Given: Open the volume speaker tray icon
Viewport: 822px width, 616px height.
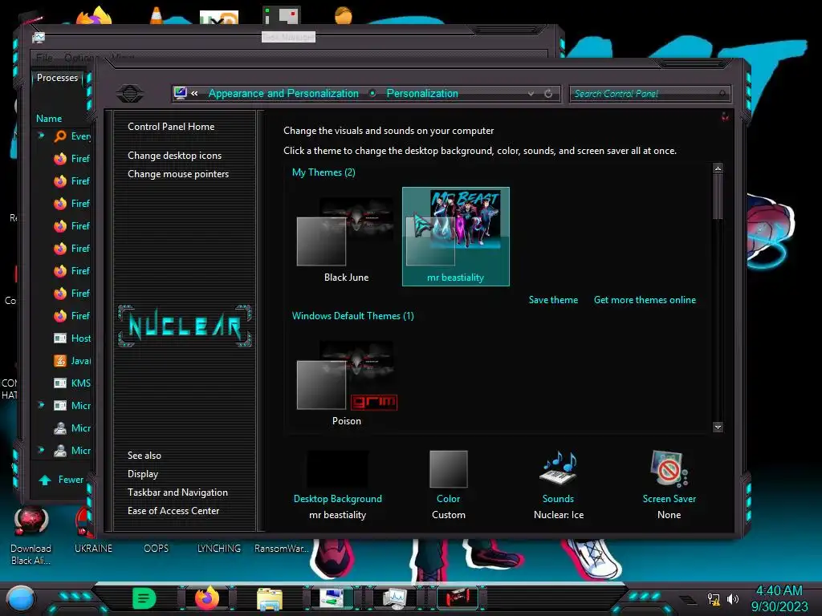Looking at the screenshot, I should coord(733,598).
